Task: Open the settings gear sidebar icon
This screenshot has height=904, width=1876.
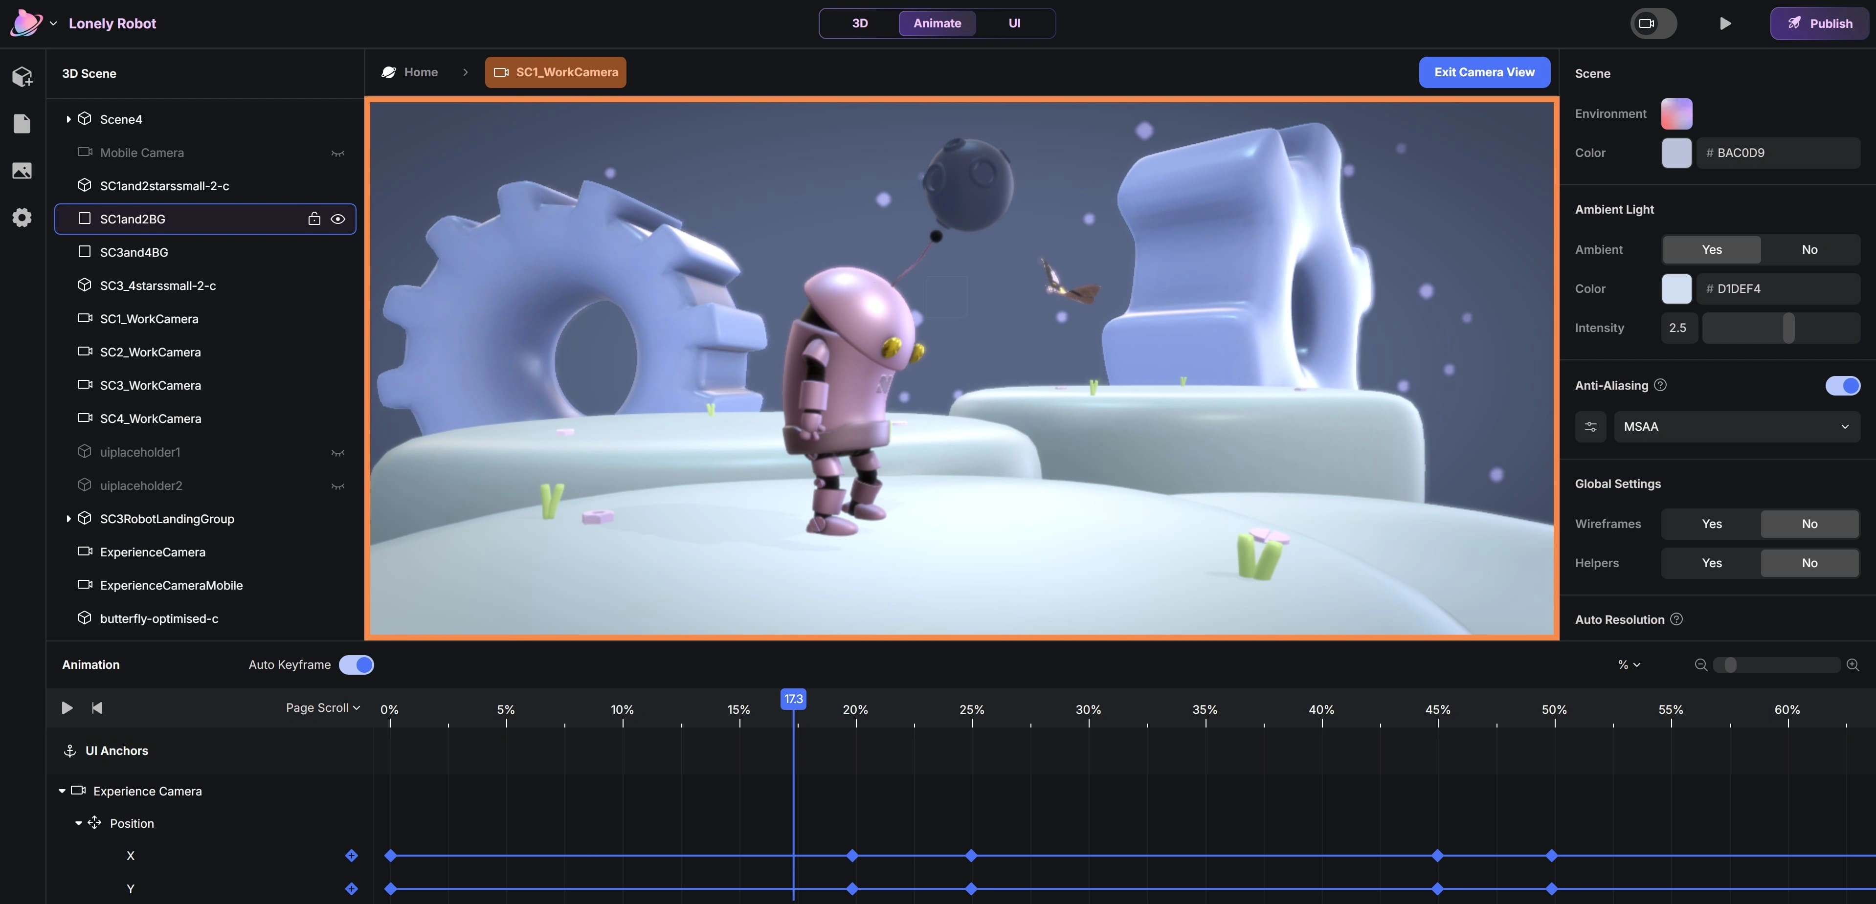Action: pos(22,218)
